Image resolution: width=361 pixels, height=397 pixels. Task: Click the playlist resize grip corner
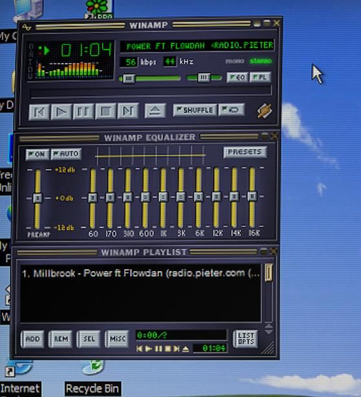[x=268, y=348]
